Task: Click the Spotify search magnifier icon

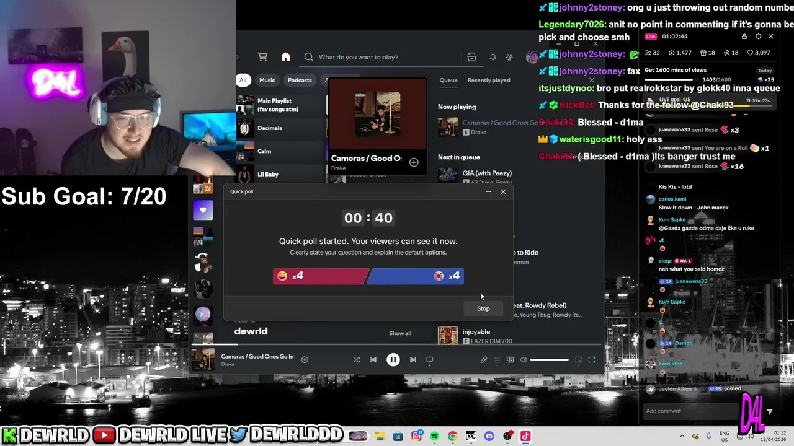Action: (308, 57)
